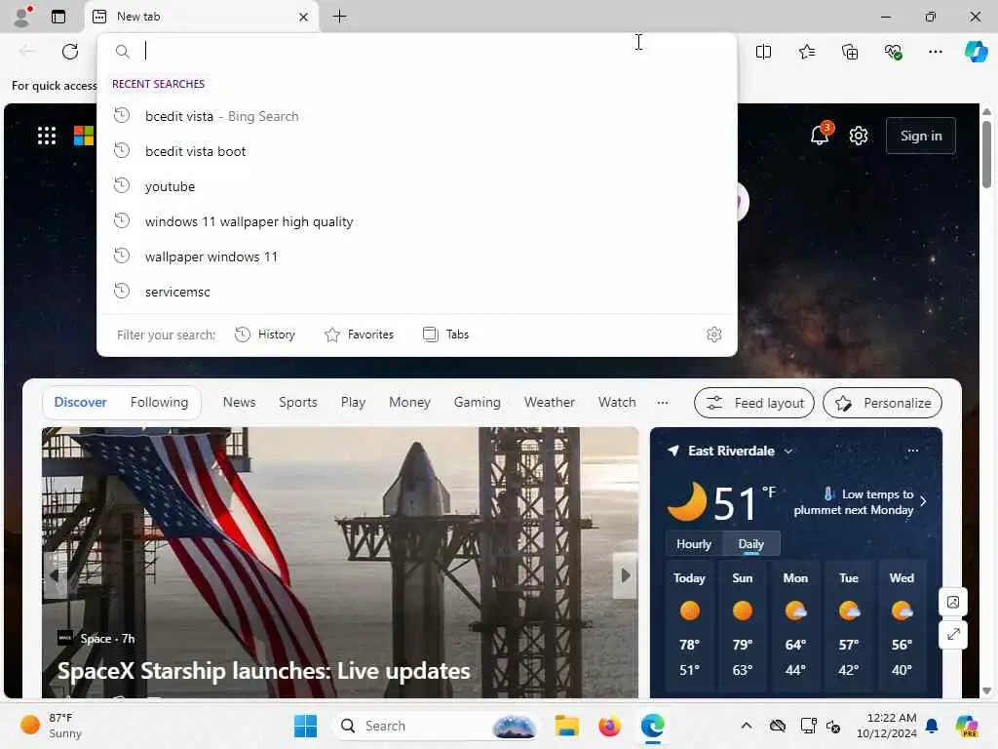Open File Explorer from taskbar
Viewport: 998px width, 749px height.
click(x=566, y=726)
